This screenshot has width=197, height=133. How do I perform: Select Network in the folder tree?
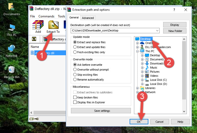point(150,92)
